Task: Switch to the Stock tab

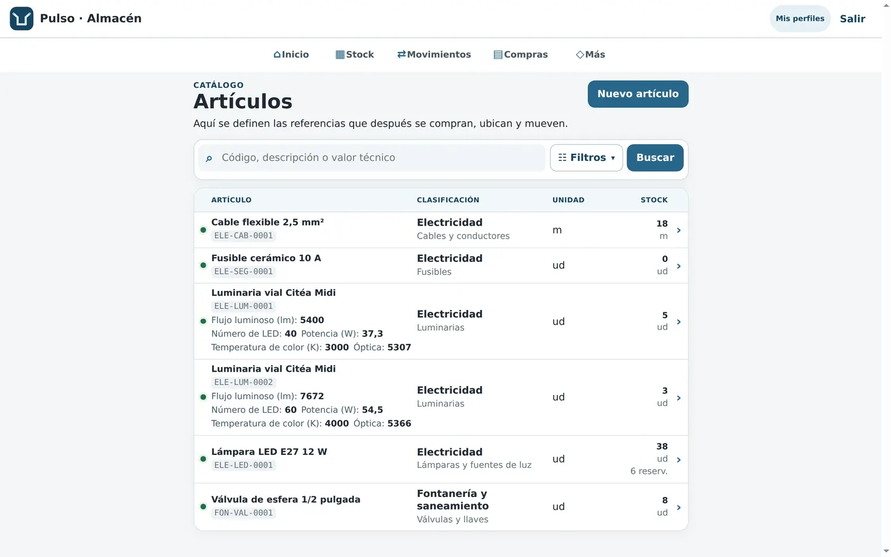Action: click(x=355, y=55)
